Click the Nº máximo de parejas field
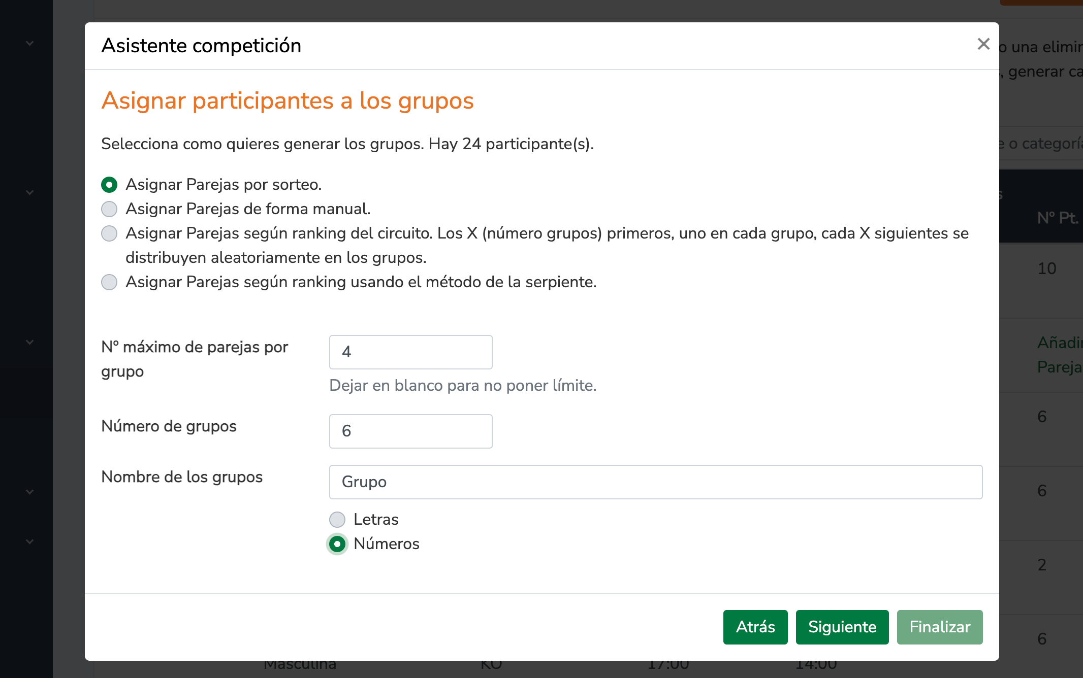The width and height of the screenshot is (1083, 678). [x=410, y=352]
